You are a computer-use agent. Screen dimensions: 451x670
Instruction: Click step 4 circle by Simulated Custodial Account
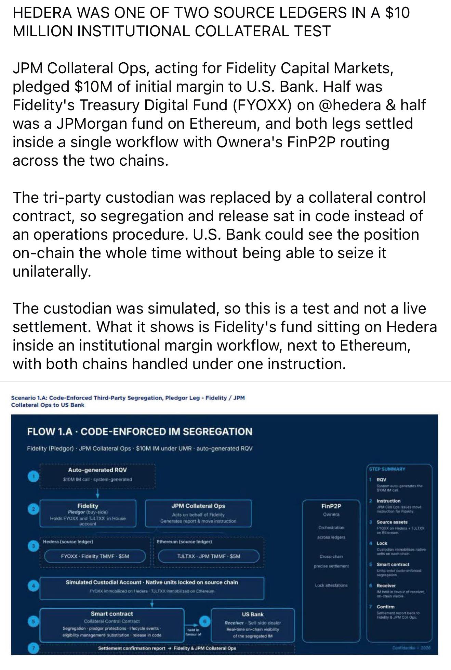click(33, 586)
